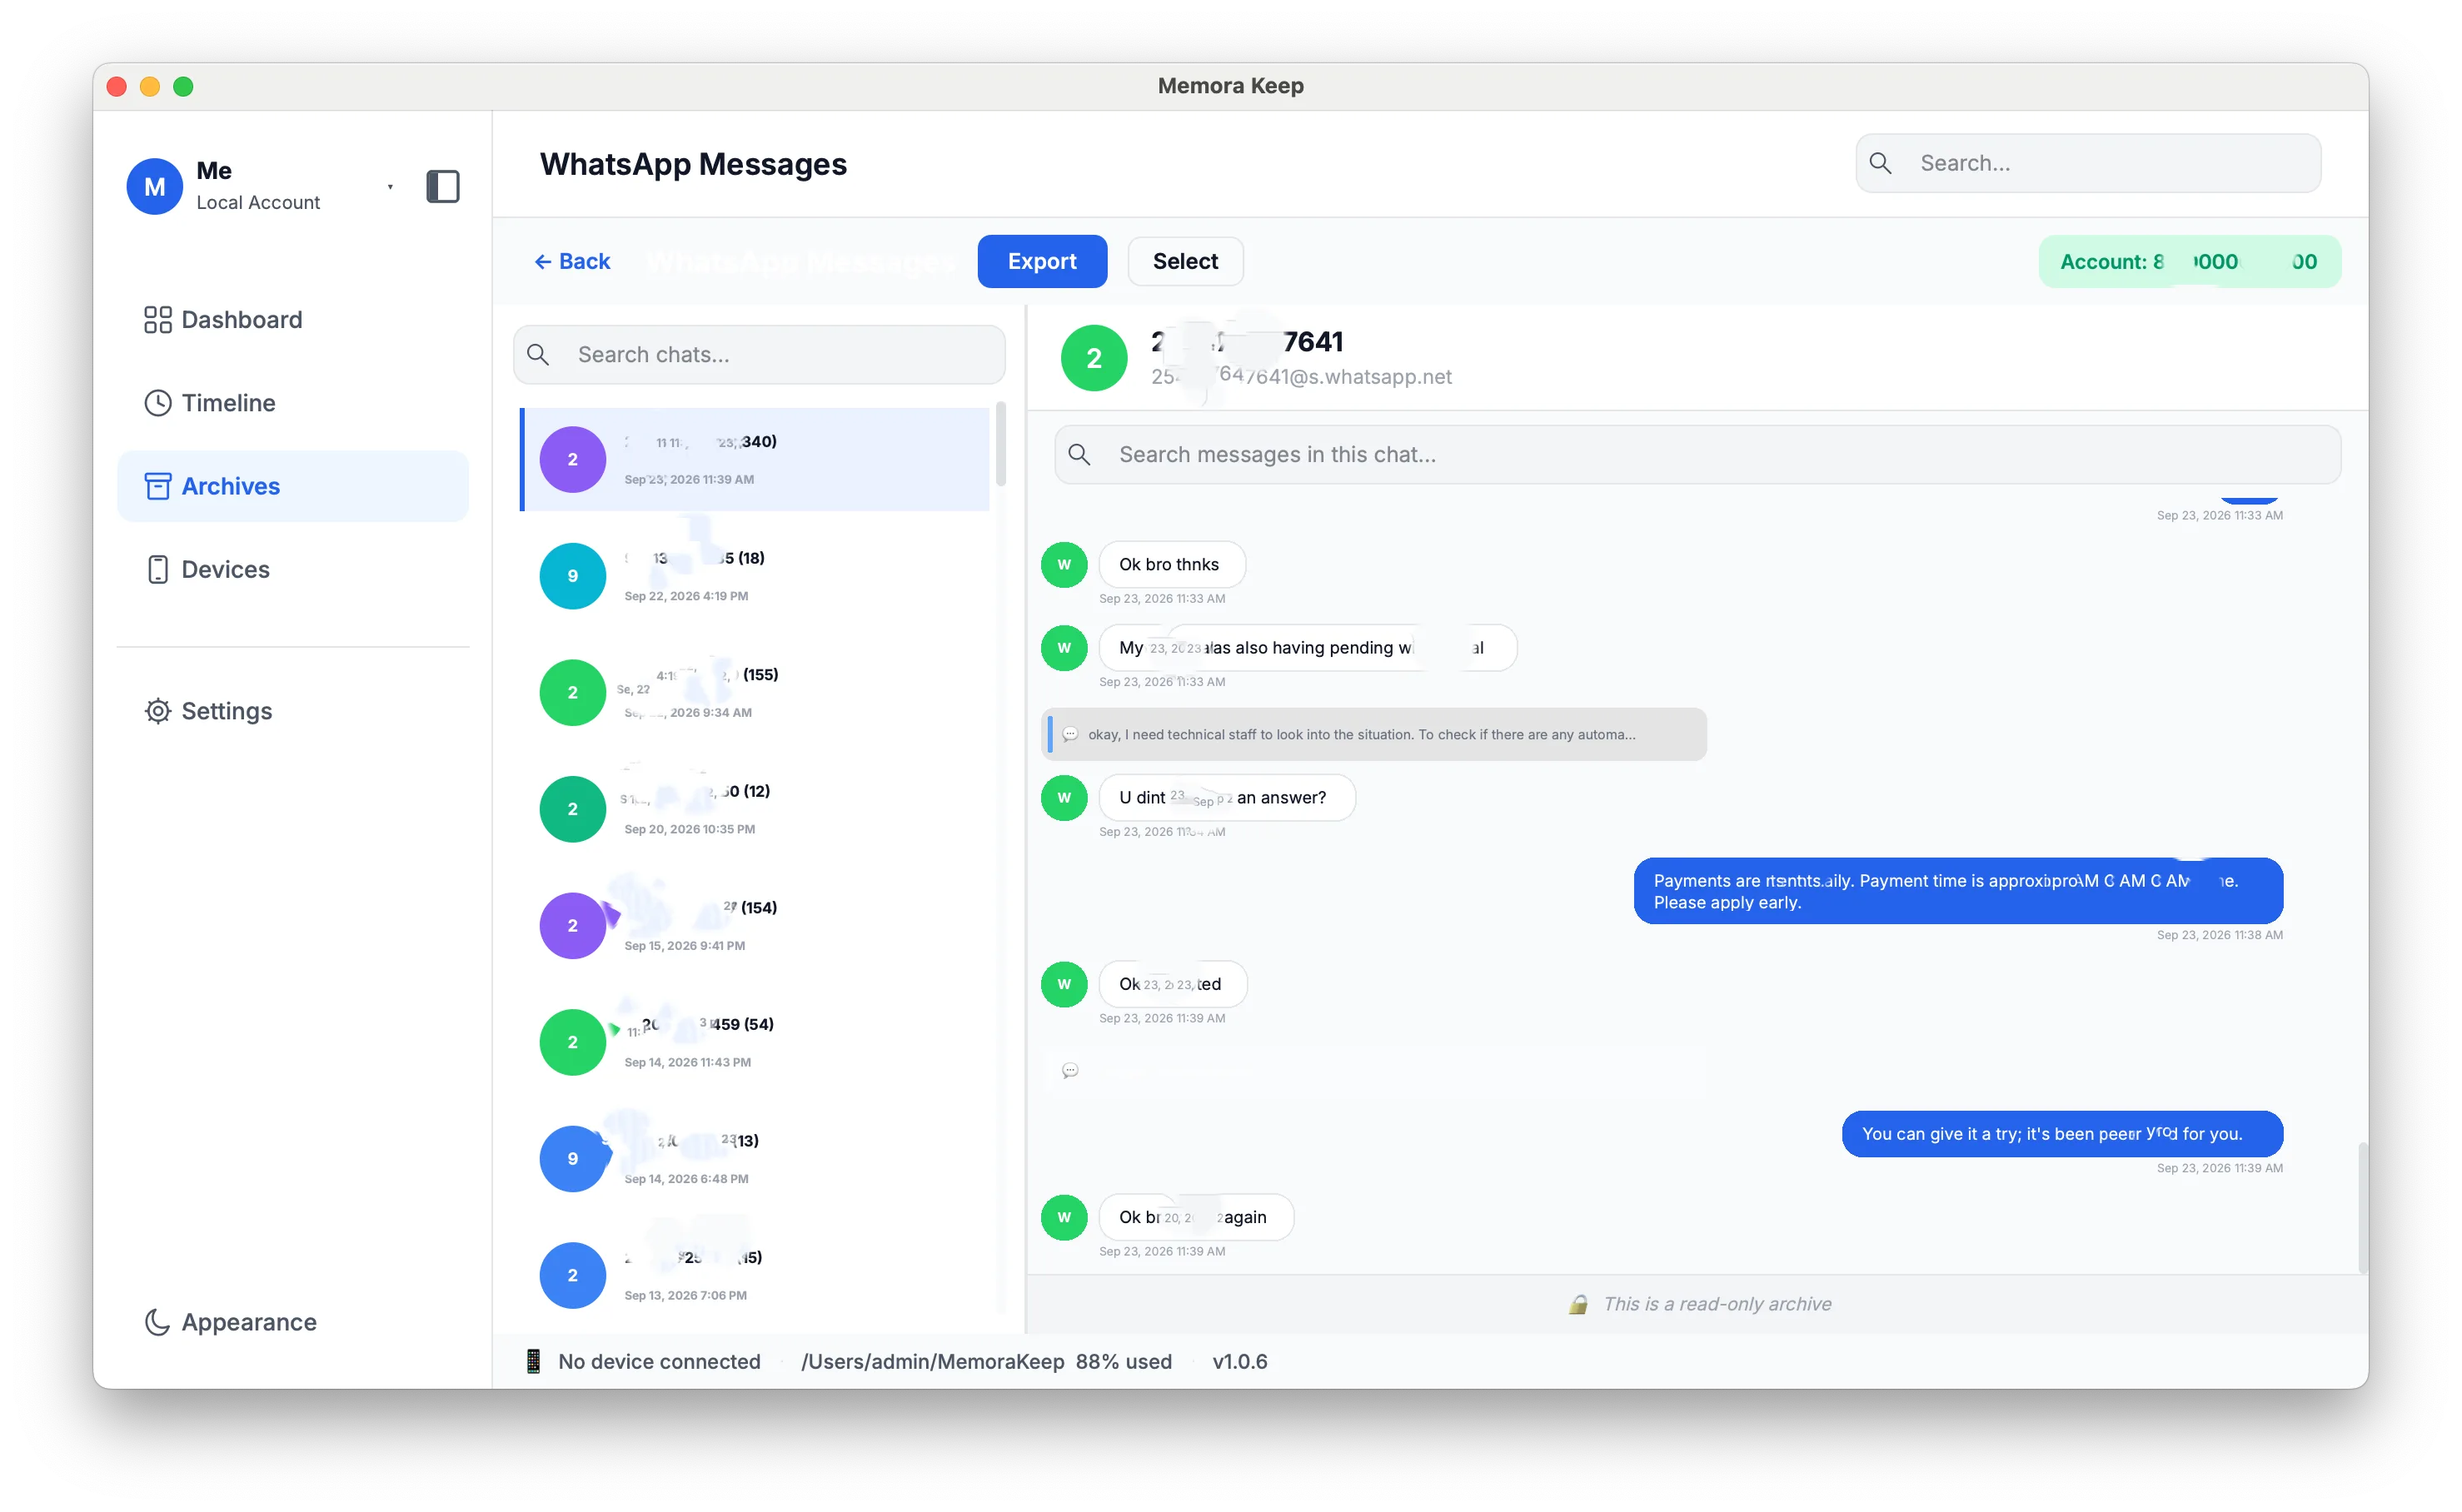The image size is (2462, 1512).
Task: Go to the Timeline section
Action: pos(293,402)
